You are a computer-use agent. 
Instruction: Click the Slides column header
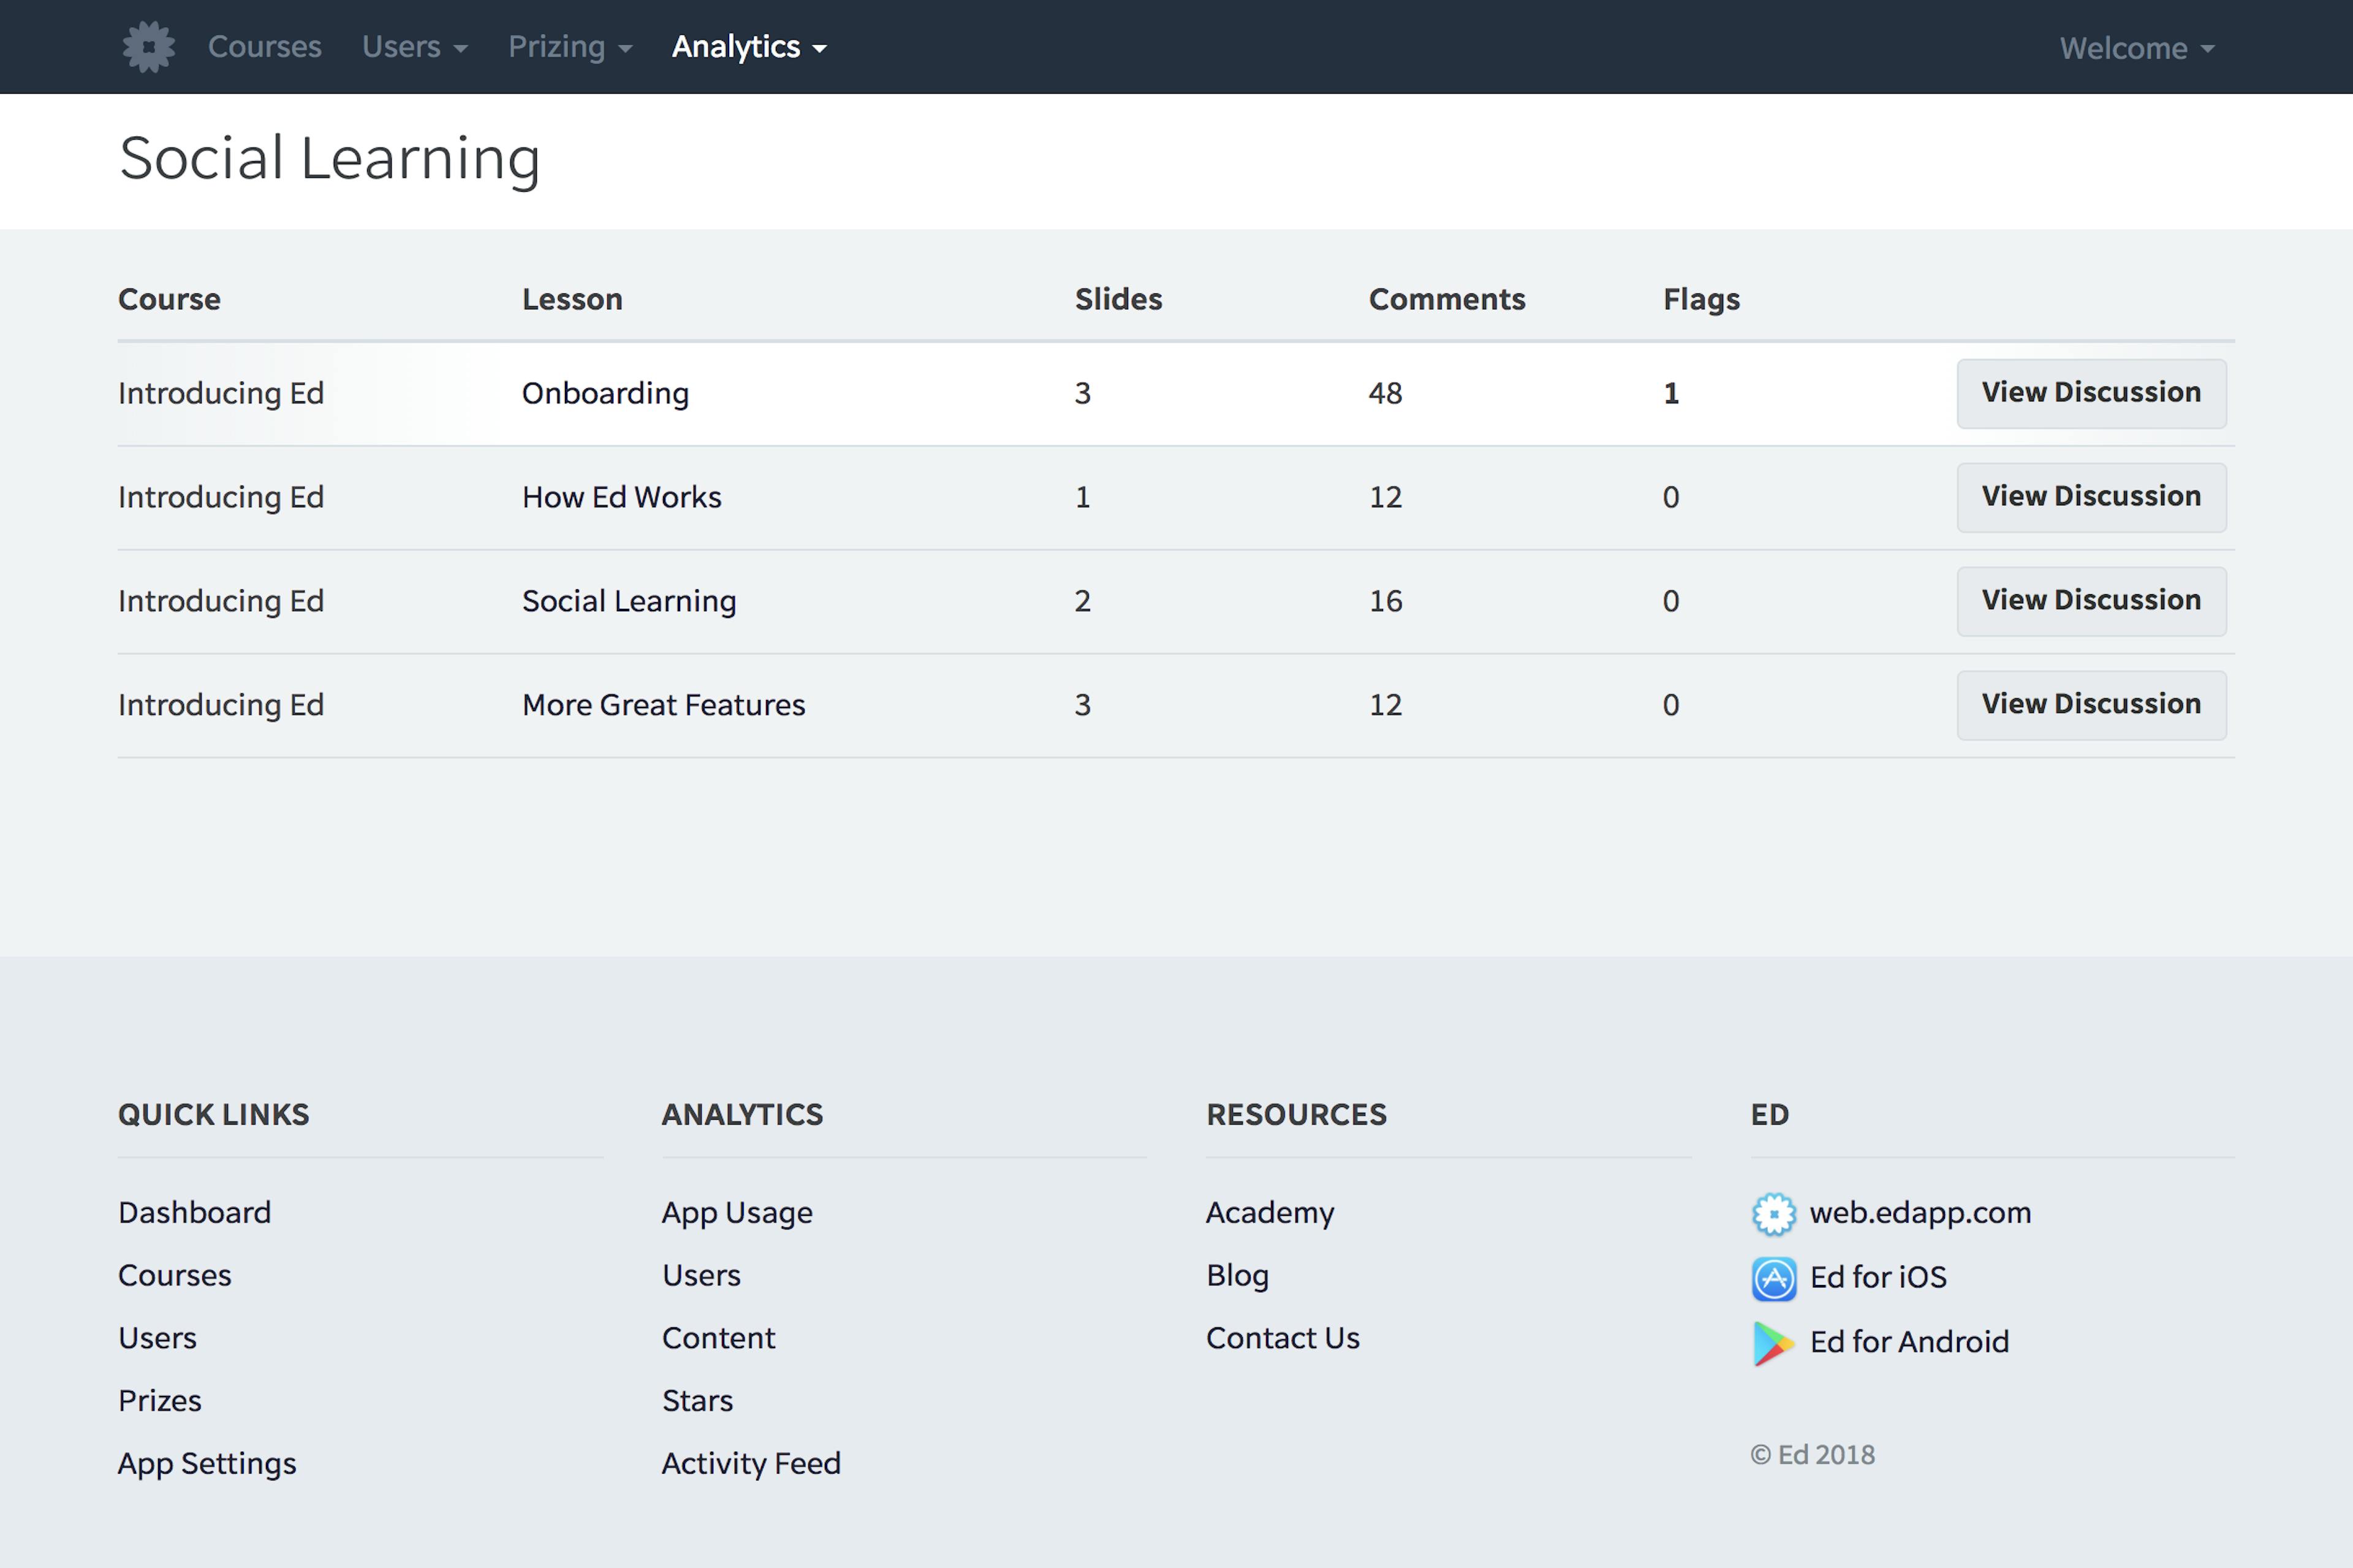point(1118,299)
